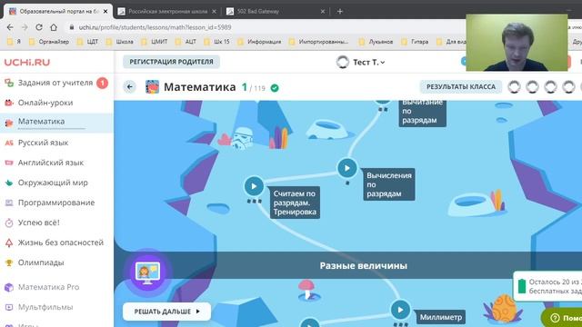The image size is (582, 327).
Task: Click the online lessons icon
Action: point(9,103)
